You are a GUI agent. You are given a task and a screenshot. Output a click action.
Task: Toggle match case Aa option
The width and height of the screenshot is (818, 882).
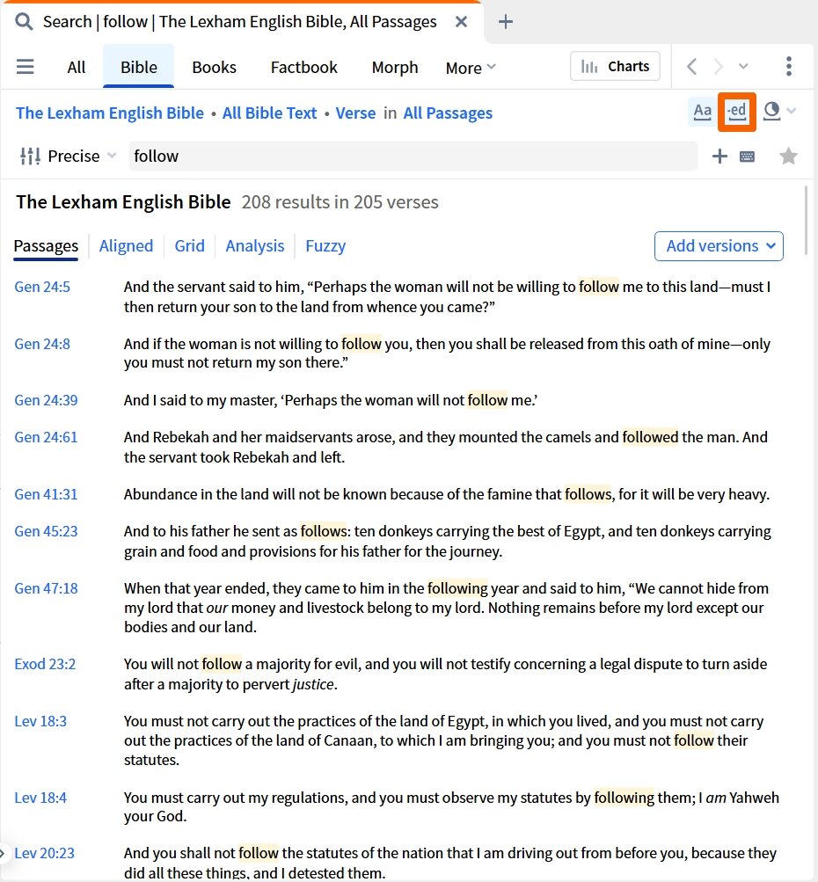pyautogui.click(x=702, y=112)
